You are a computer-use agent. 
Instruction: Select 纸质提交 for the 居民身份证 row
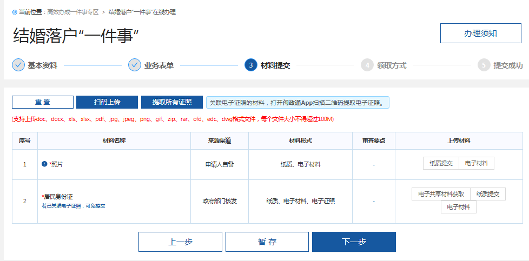click(x=488, y=194)
